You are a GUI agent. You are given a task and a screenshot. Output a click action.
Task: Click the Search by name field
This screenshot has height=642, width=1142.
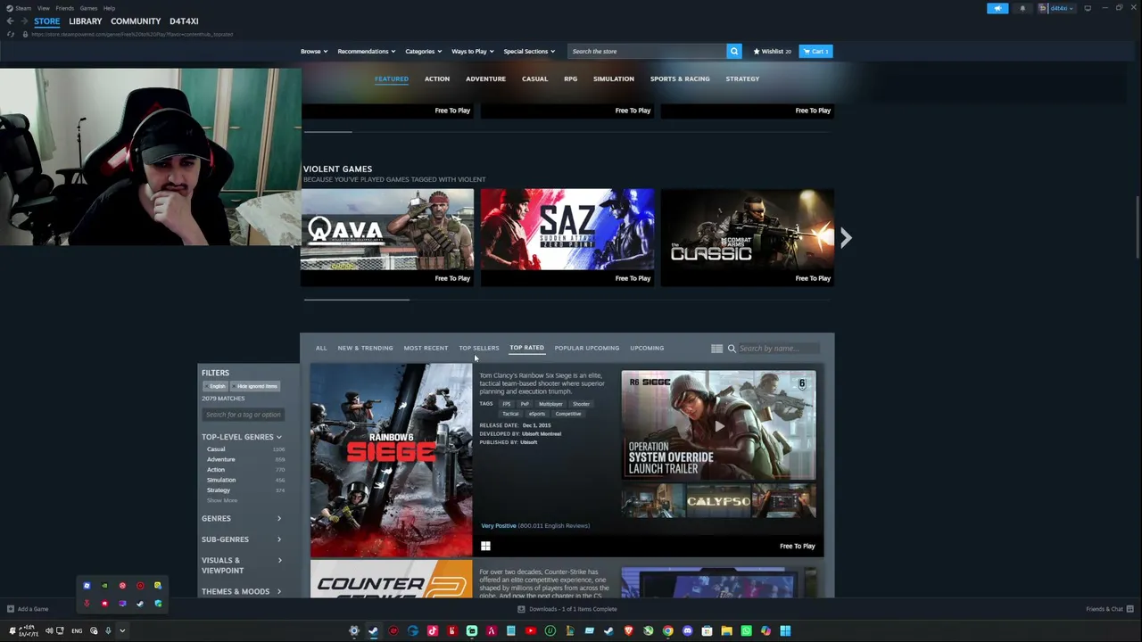(x=778, y=349)
